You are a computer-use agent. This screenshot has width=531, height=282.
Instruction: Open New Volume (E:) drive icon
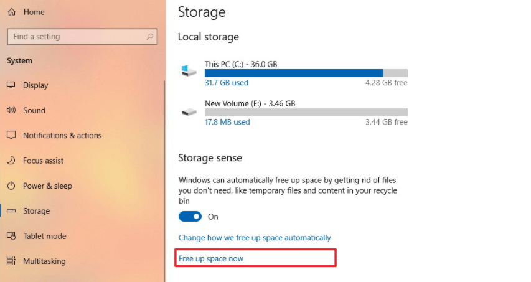189,111
